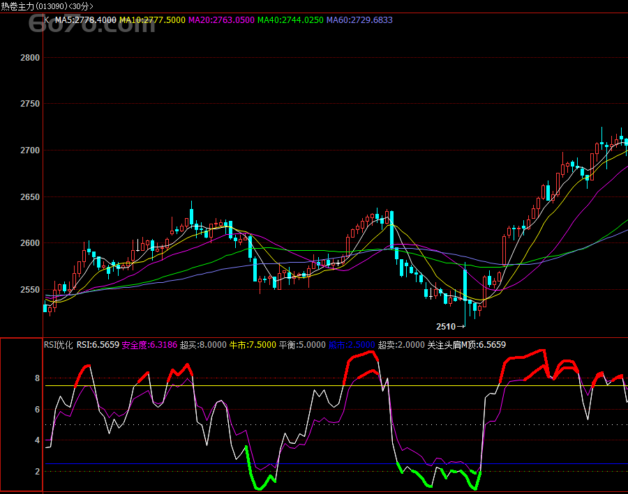The width and height of the screenshot is (628, 494).
Task: Select the MA5:2778.4000 indicator label
Action: click(x=86, y=20)
